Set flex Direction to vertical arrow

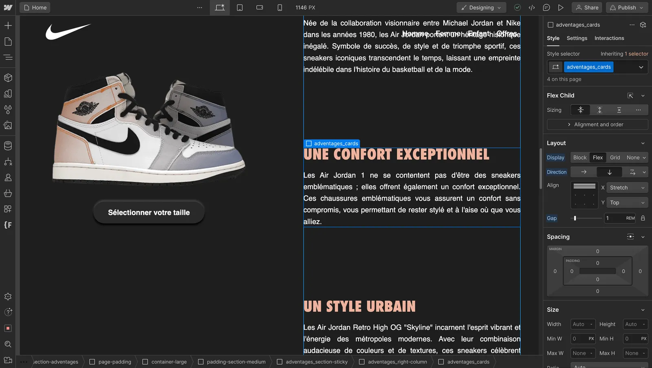pos(609,172)
